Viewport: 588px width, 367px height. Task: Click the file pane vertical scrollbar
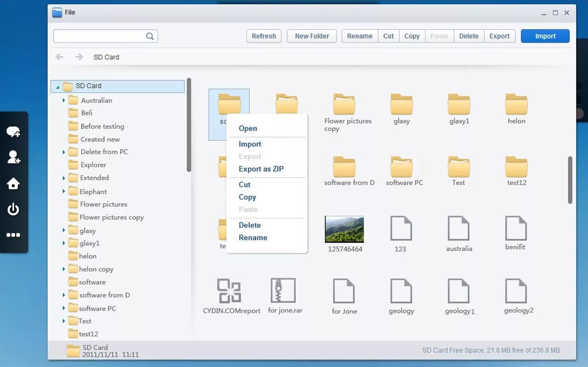(570, 180)
